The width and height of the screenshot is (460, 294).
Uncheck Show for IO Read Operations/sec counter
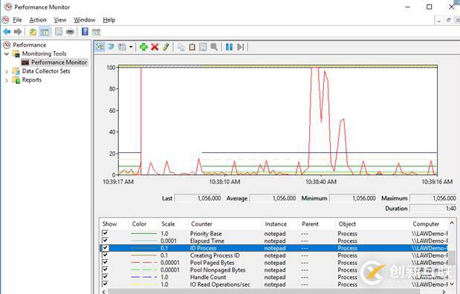(x=105, y=284)
